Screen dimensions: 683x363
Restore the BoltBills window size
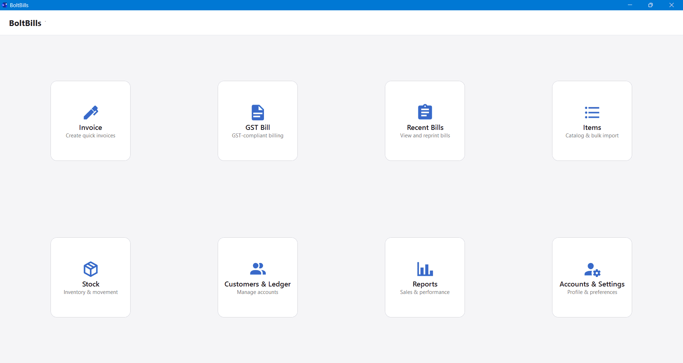651,5
